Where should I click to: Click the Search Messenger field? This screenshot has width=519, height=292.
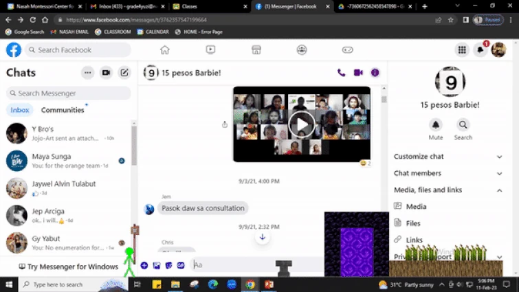[69, 93]
